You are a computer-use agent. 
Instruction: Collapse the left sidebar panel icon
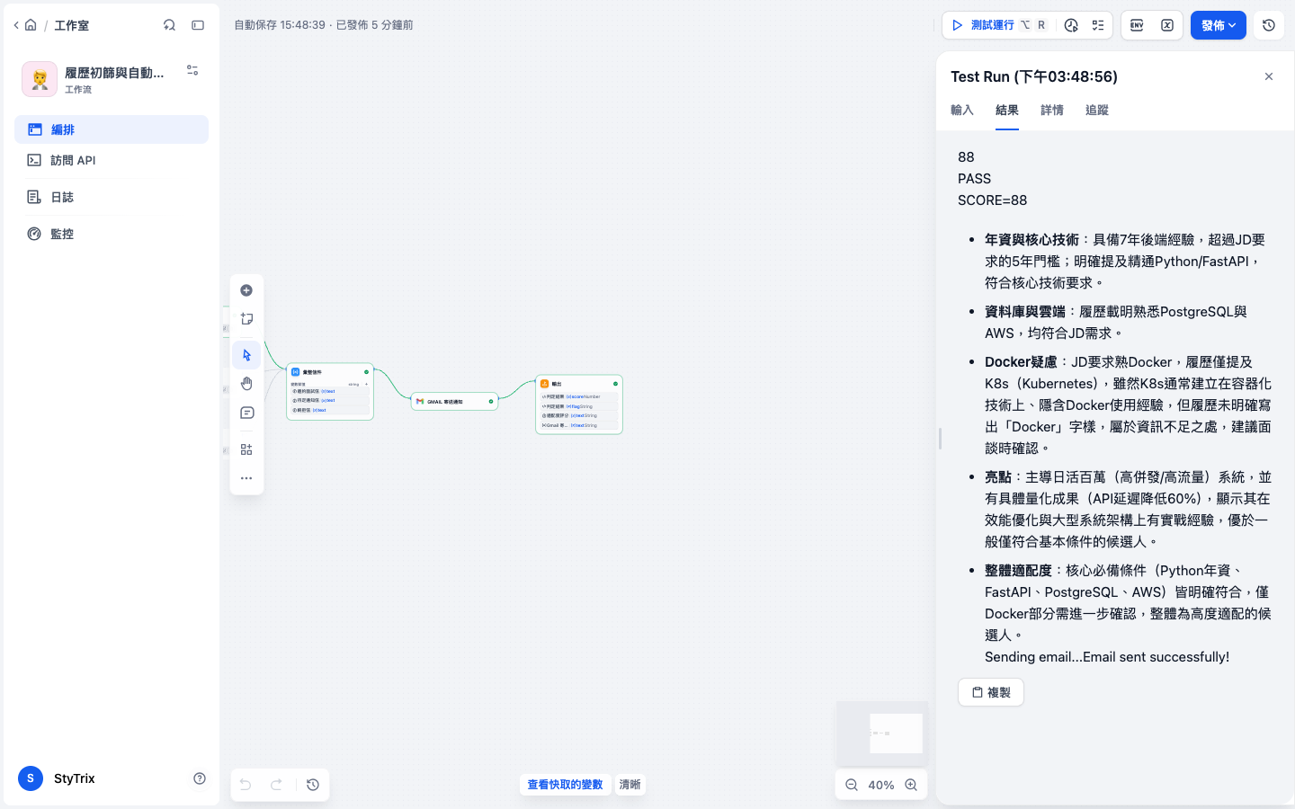point(198,25)
